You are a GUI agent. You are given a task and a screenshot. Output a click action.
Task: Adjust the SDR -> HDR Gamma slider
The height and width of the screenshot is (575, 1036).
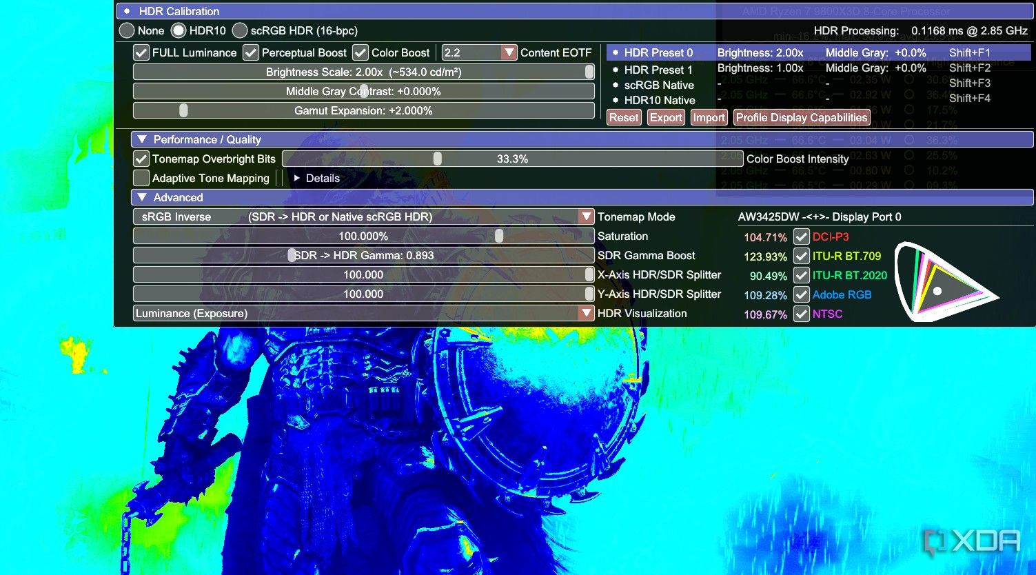coord(363,255)
